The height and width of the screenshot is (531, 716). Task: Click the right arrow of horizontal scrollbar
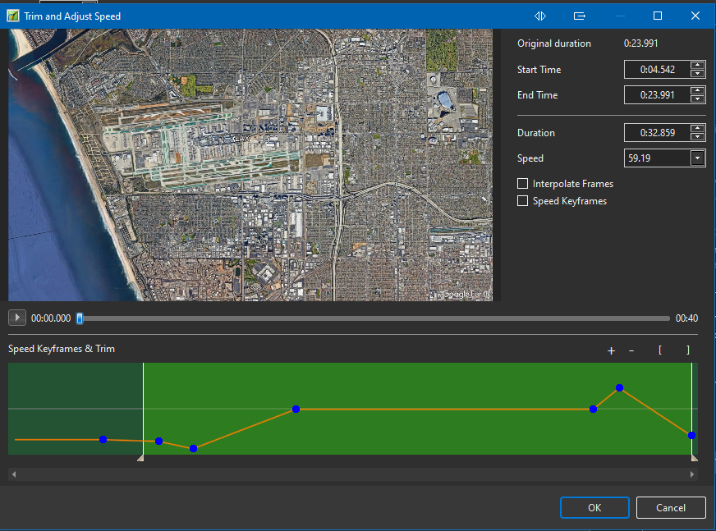(692, 474)
